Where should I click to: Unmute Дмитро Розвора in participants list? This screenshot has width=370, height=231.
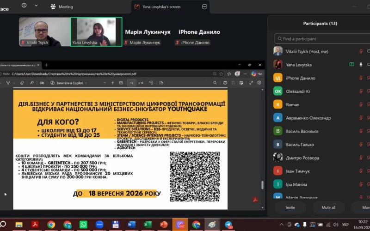tap(361, 158)
